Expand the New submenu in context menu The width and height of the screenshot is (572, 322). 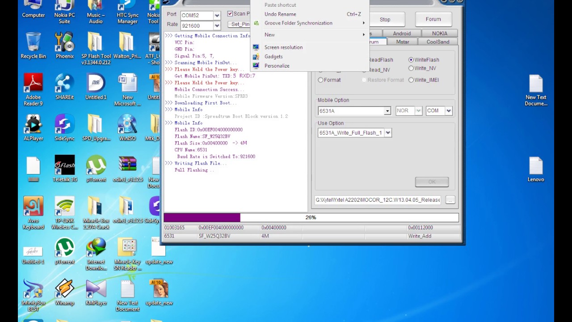tap(309, 35)
